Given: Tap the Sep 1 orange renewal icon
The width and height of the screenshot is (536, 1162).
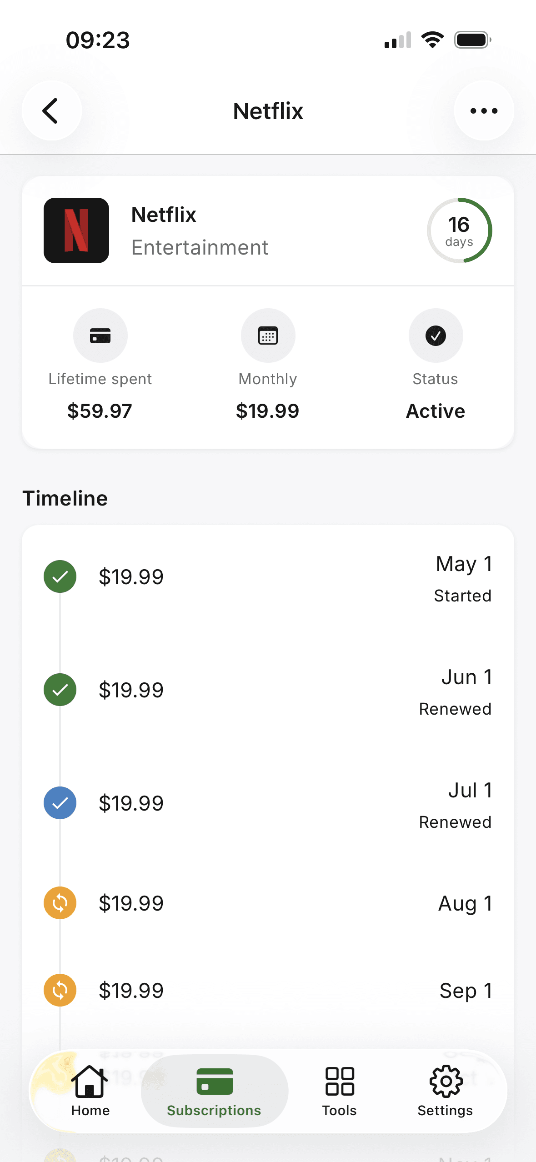Looking at the screenshot, I should pos(60,990).
